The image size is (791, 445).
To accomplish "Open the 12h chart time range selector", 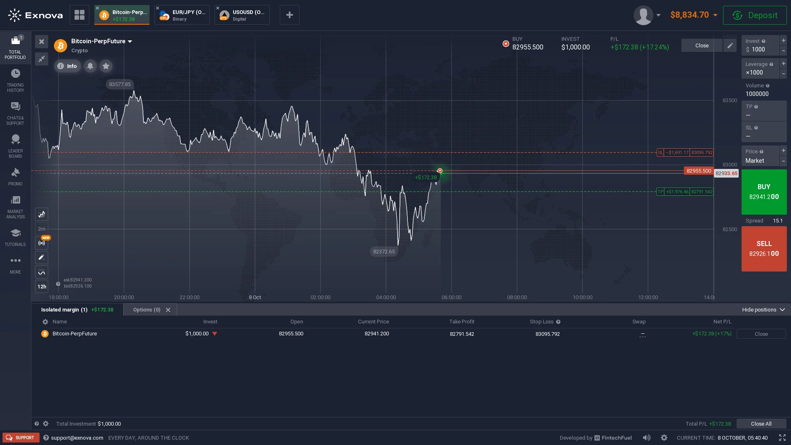I will click(x=42, y=286).
